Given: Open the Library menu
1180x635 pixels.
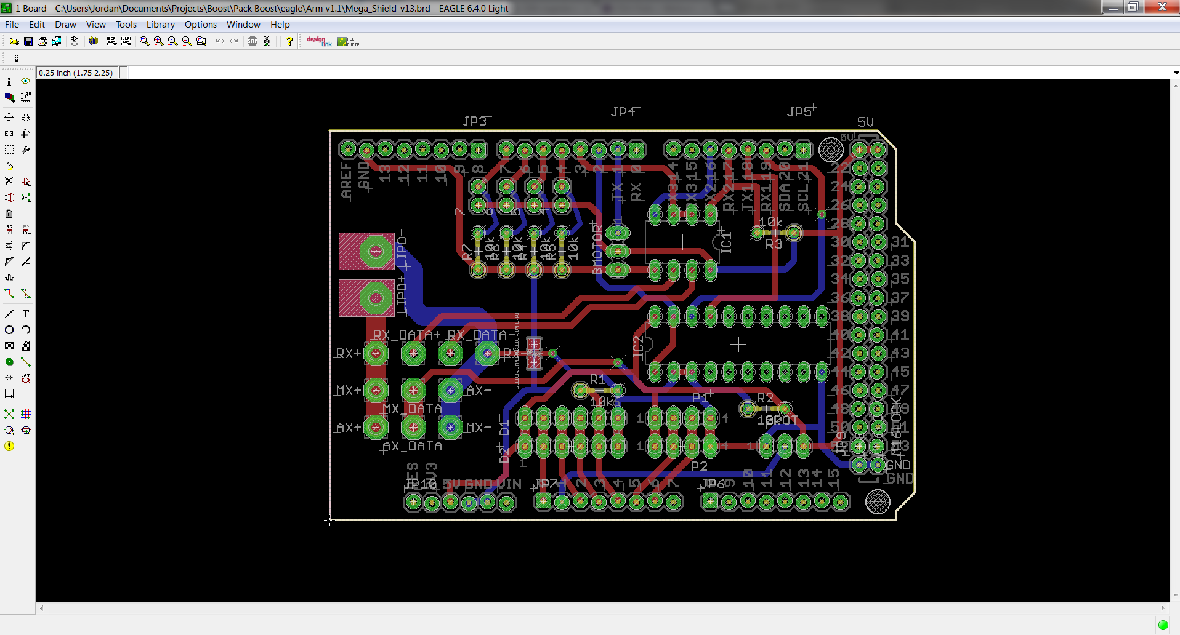Looking at the screenshot, I should [160, 25].
